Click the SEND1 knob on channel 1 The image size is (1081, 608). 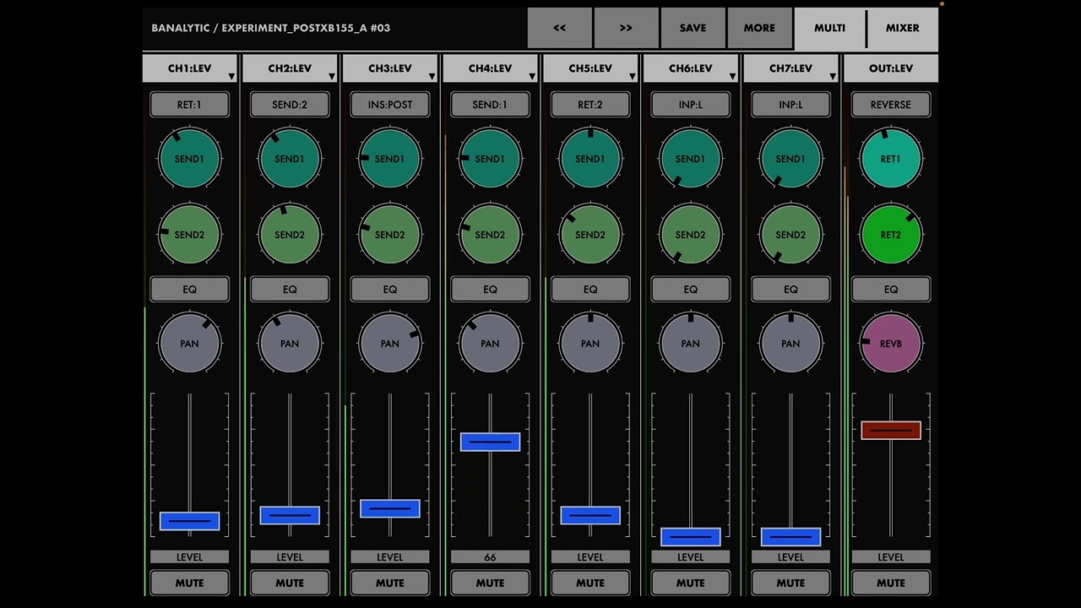(x=189, y=159)
